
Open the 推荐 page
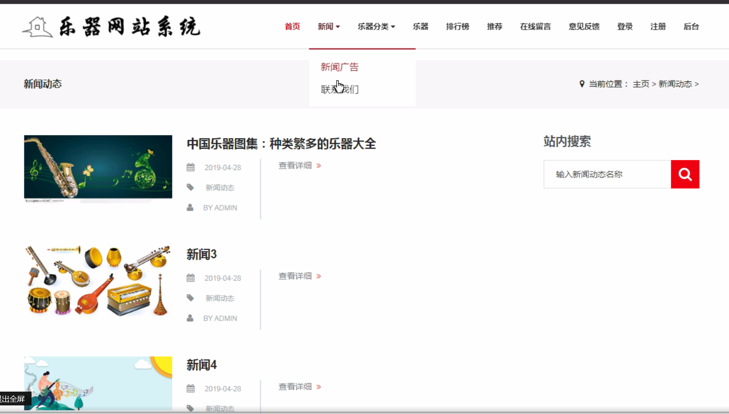point(495,27)
